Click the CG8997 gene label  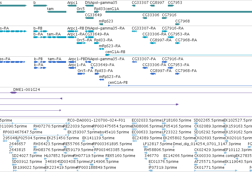point(157,3)
